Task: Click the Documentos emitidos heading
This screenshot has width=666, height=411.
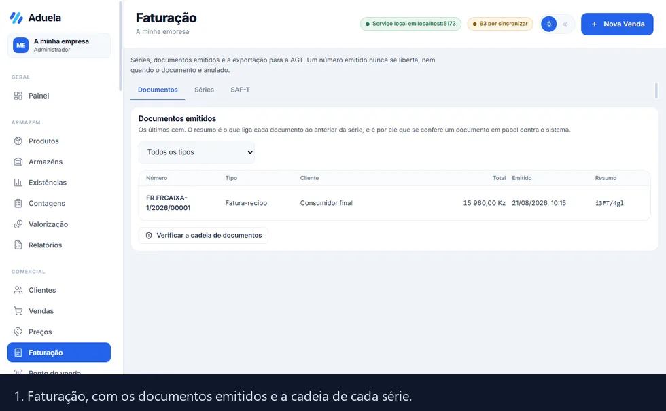Action: point(177,119)
